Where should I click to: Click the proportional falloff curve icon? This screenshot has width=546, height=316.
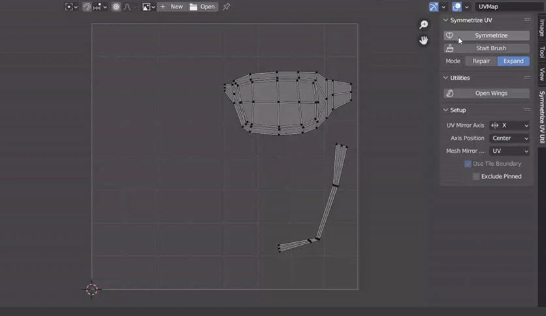[127, 7]
